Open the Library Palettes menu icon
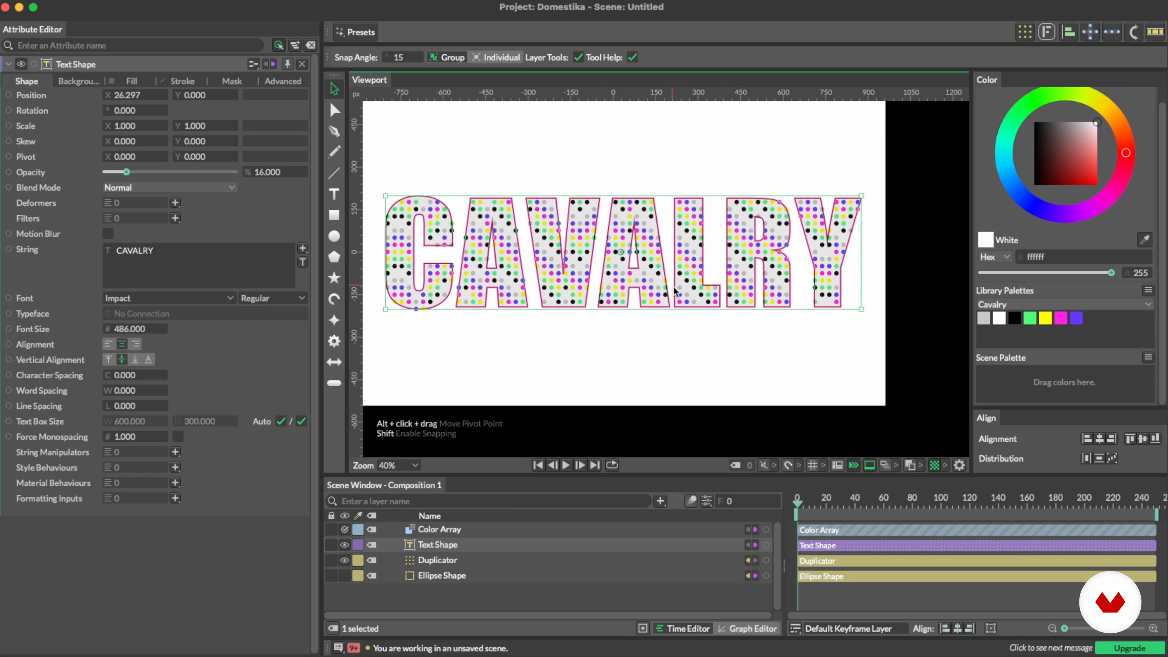Image resolution: width=1168 pixels, height=657 pixels. [1148, 290]
